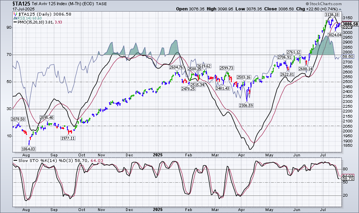Screen dimensions: 359x213
Task: Click the Slow STO %K(14) legend label
Action: pos(34,161)
